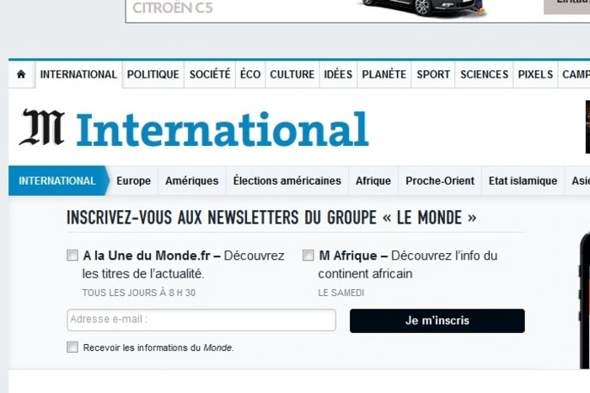Select the Culture tab

pos(292,74)
